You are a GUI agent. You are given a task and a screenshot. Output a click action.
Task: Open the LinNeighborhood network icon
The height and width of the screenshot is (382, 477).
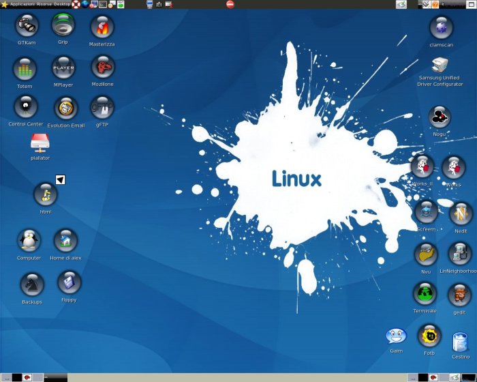[x=460, y=254]
